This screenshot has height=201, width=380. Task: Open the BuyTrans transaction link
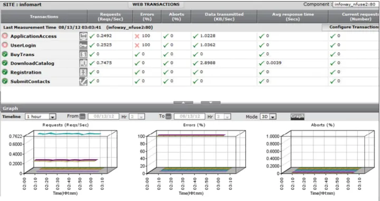[22, 54]
